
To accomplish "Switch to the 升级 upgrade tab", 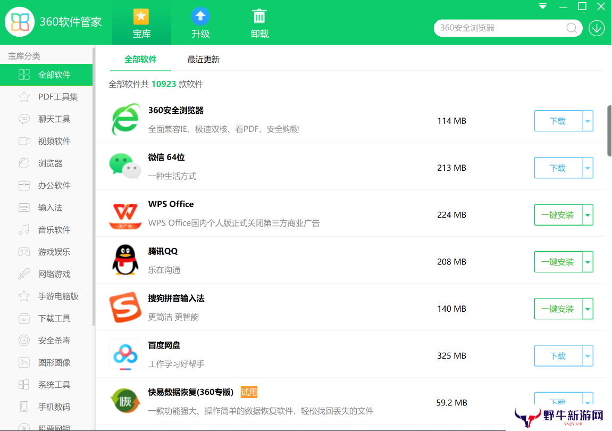I will [x=200, y=23].
